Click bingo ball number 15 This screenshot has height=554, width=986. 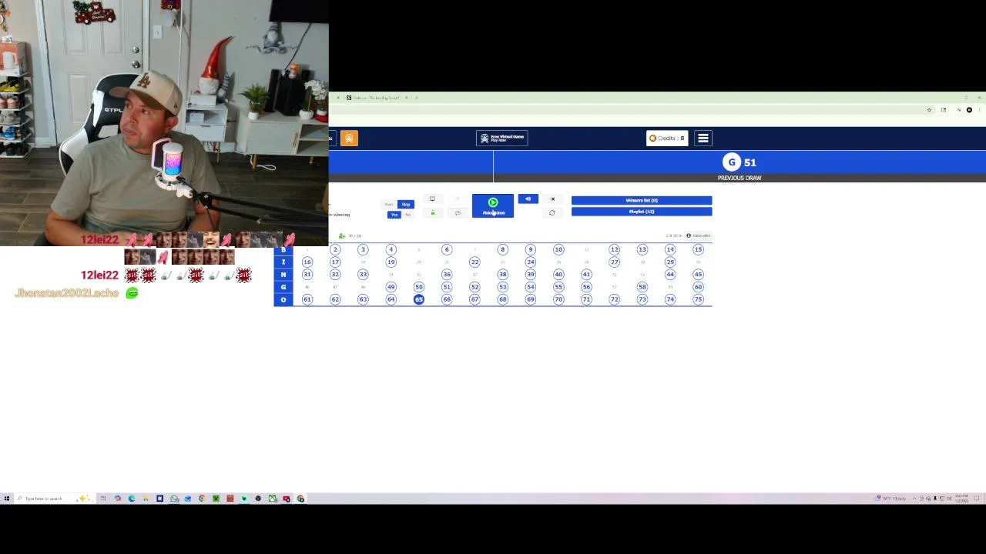[x=698, y=249]
